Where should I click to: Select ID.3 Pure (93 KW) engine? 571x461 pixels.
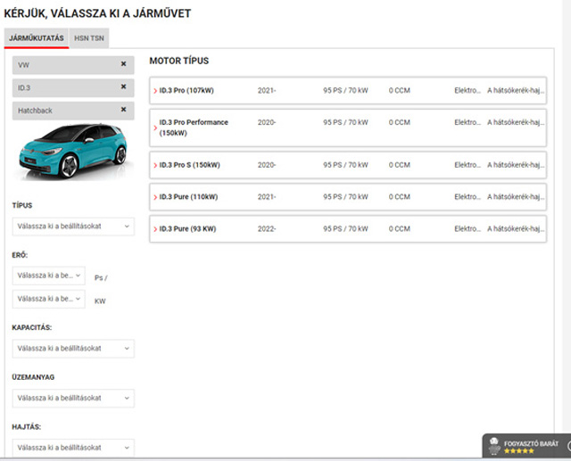click(x=348, y=229)
